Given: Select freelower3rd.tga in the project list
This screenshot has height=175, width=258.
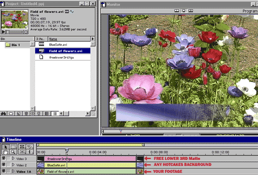Looking at the screenshot, I should pyautogui.click(x=60, y=57).
